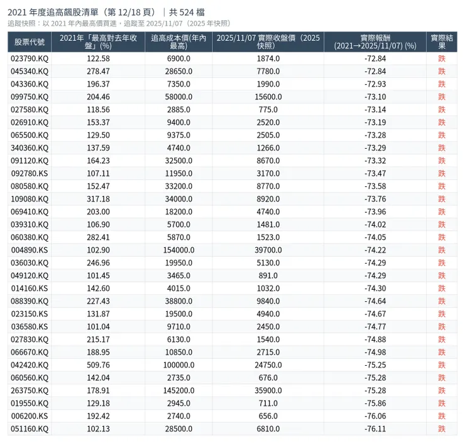
Task: Select stock code 066670.KQ
Action: click(x=30, y=352)
